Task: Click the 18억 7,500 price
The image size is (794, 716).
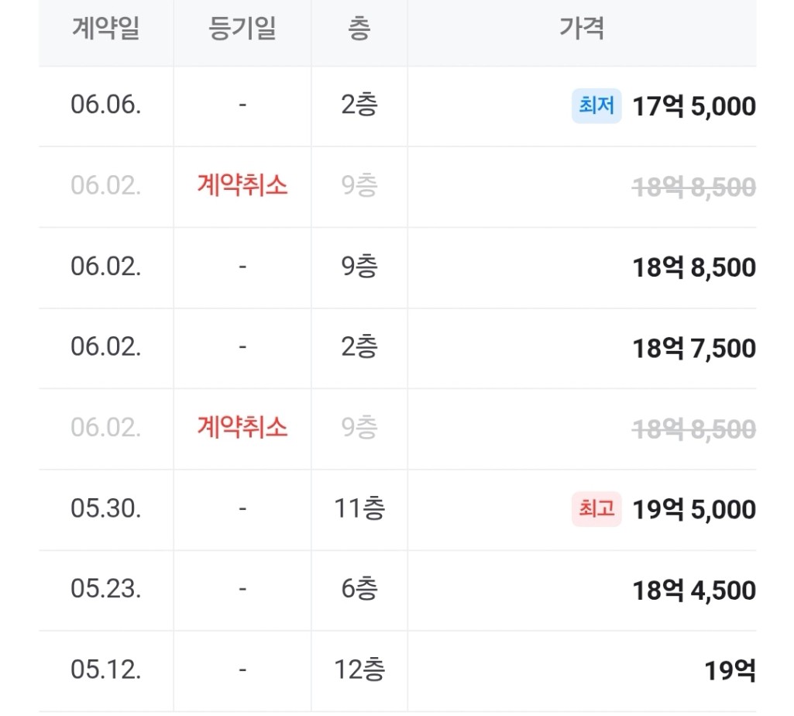Action: pos(694,349)
